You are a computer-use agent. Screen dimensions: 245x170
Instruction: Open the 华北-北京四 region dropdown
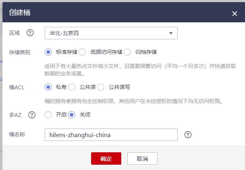(111, 33)
